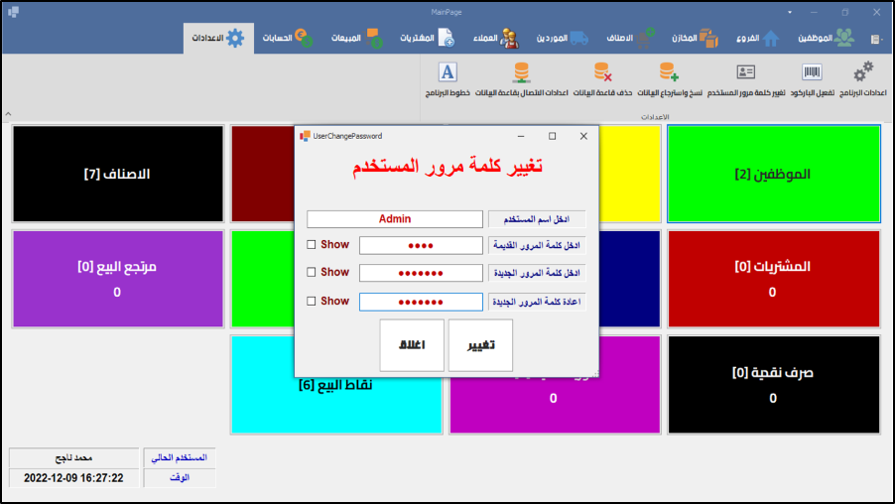Open database connection settings icon

point(521,72)
